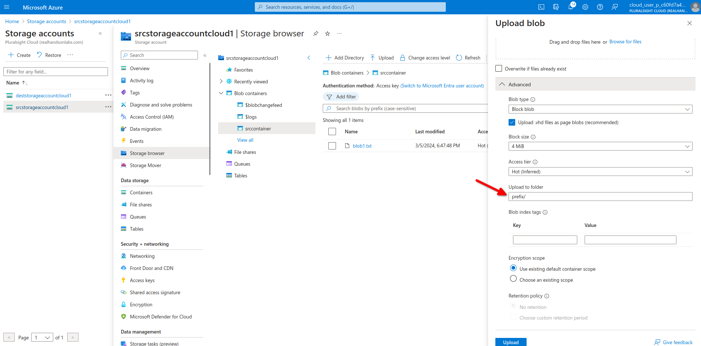Open Networking in sidebar menu
The image size is (701, 346).
click(x=142, y=256)
